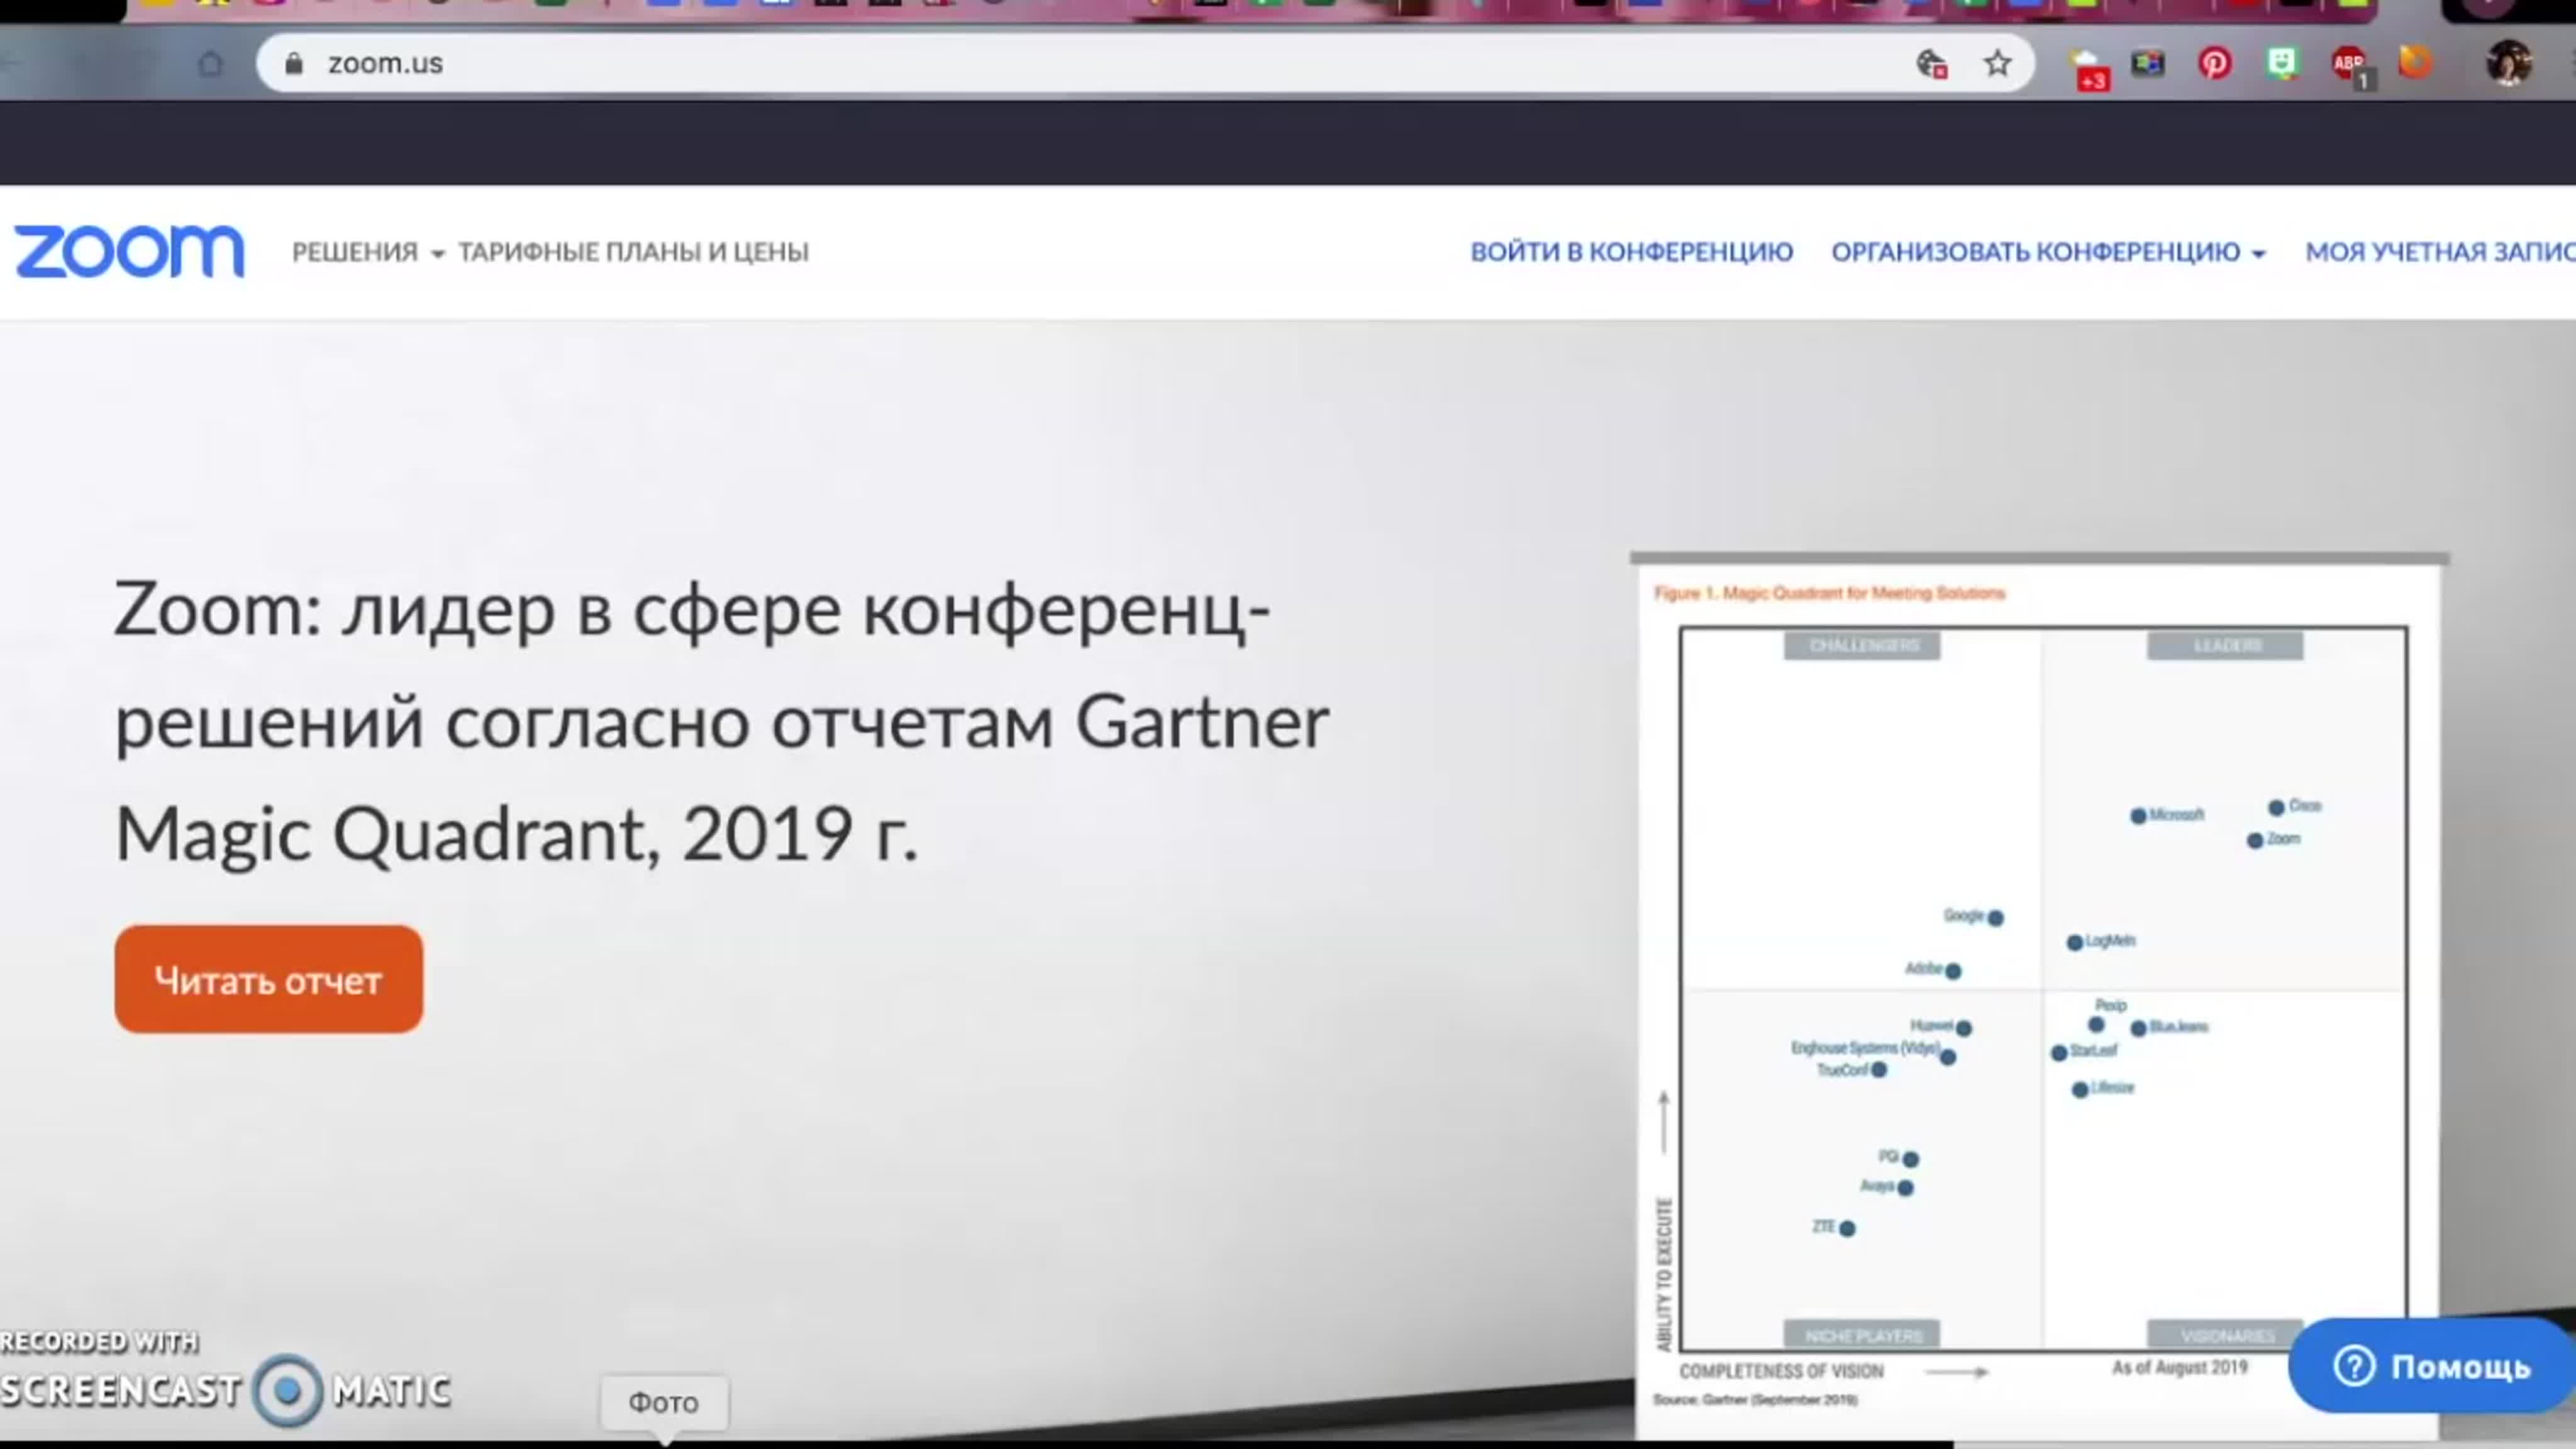The image size is (2576, 1449).
Task: Click the Pinterest extension icon
Action: (2214, 64)
